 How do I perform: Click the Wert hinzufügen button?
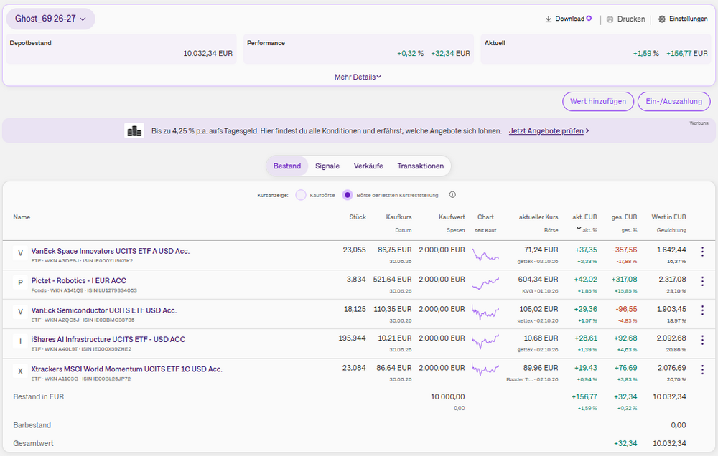pos(598,102)
